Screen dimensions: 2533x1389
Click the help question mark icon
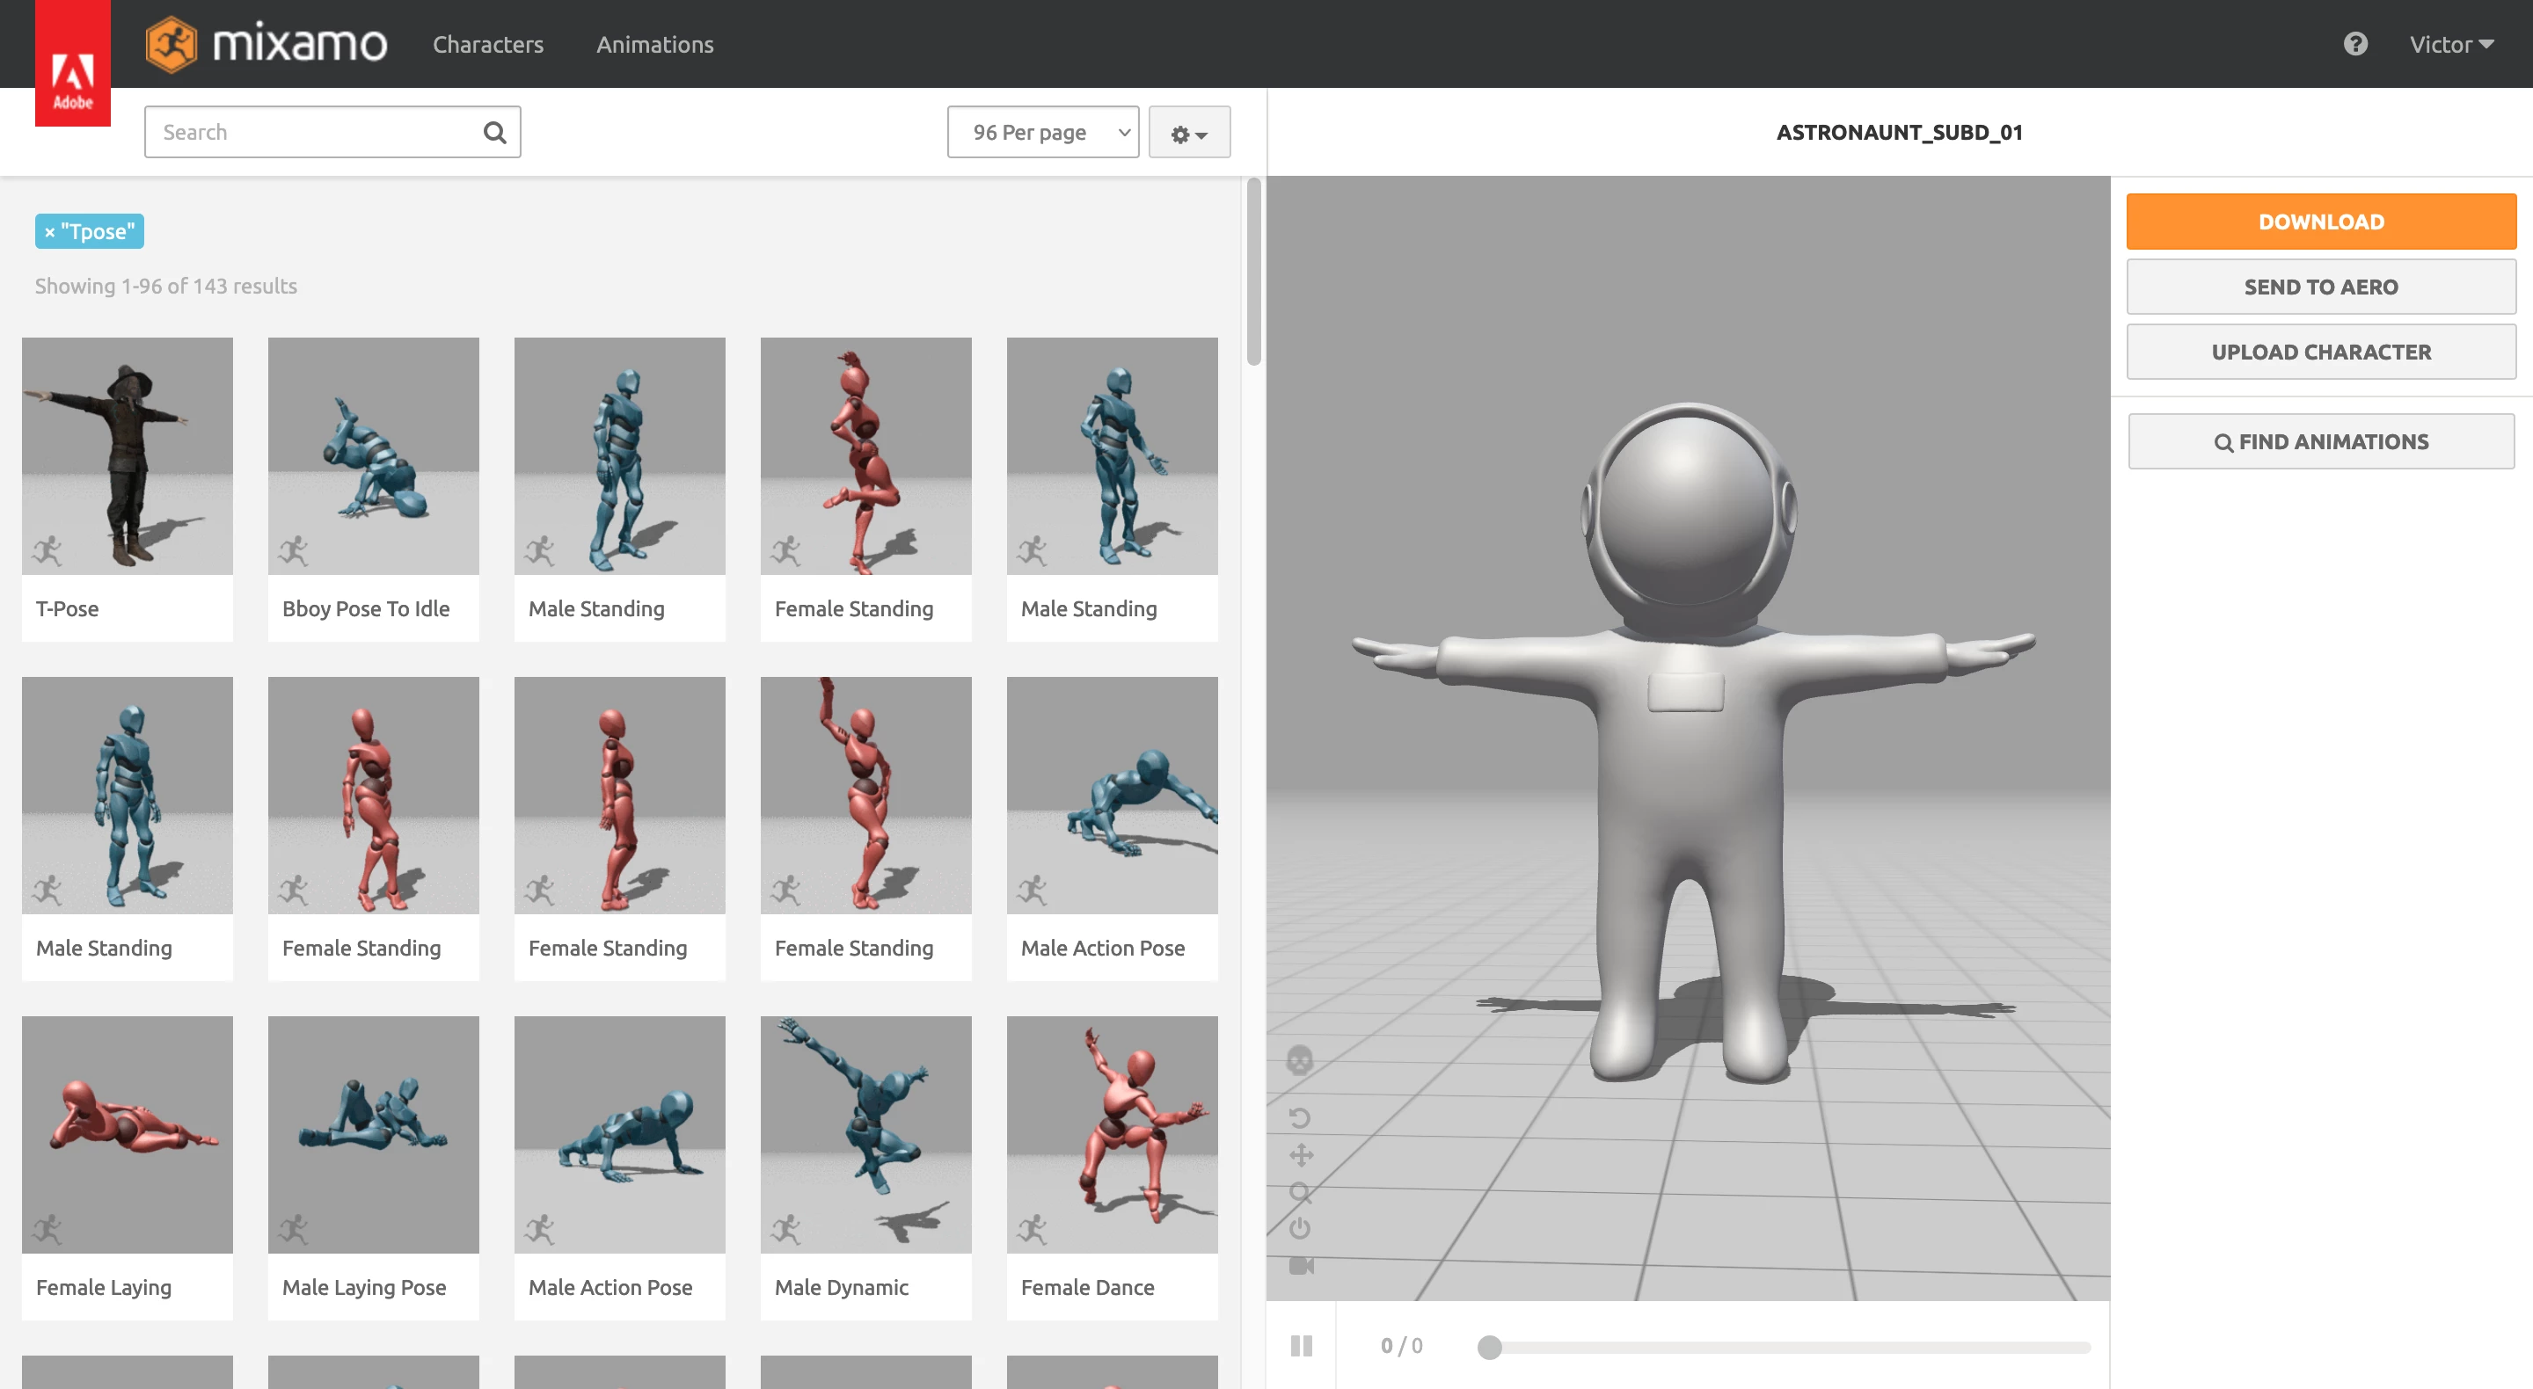coord(2355,44)
